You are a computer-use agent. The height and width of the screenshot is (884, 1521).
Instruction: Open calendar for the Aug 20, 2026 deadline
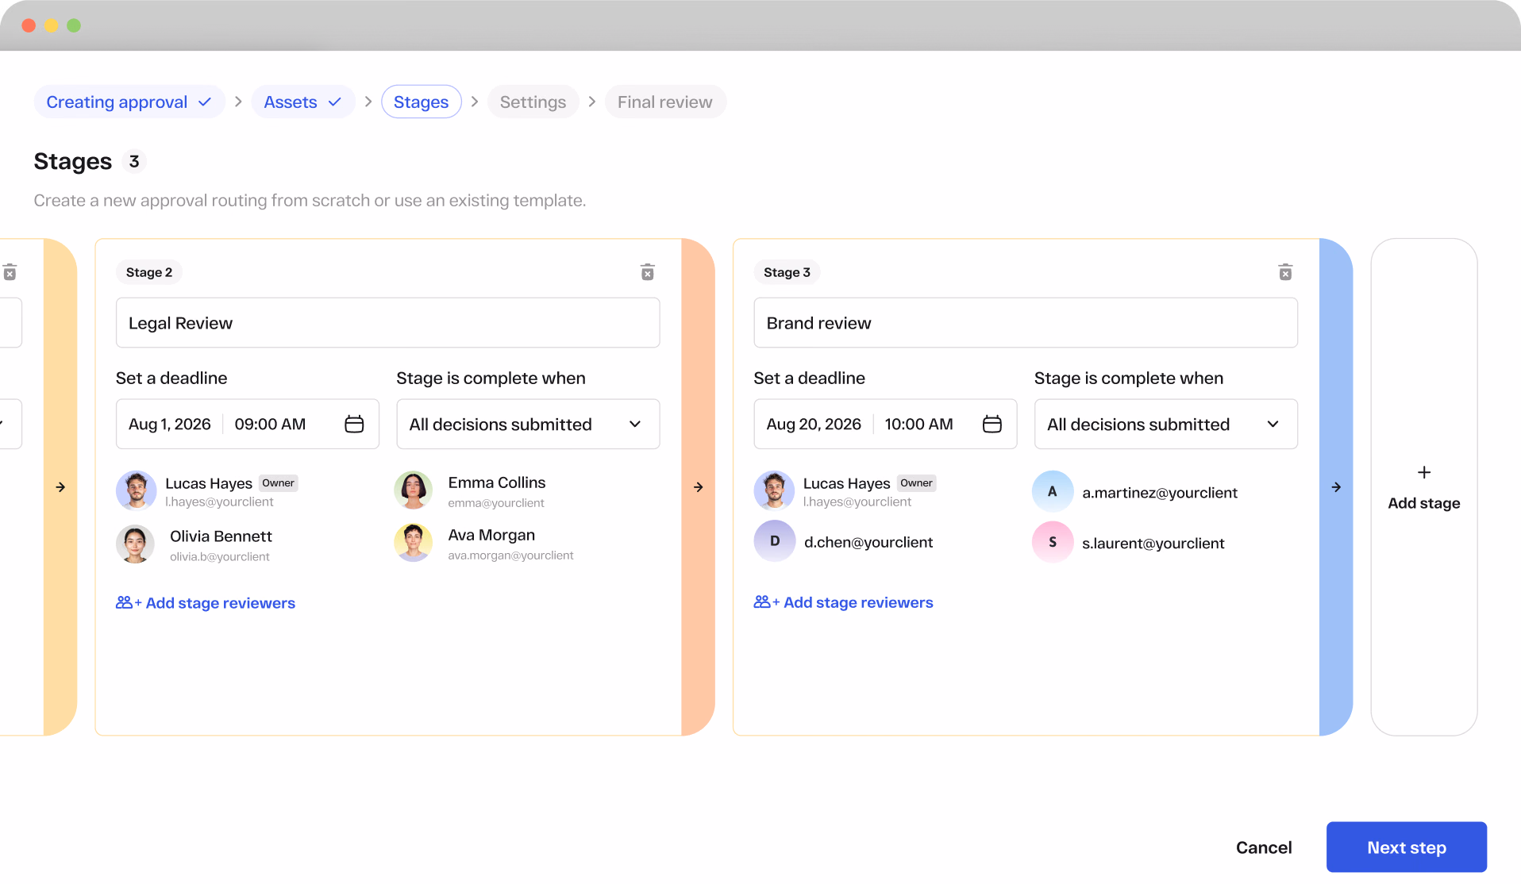tap(992, 424)
